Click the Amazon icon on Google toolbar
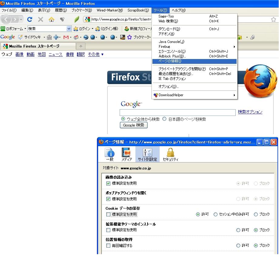This screenshot has width=279, height=259. (122, 37)
